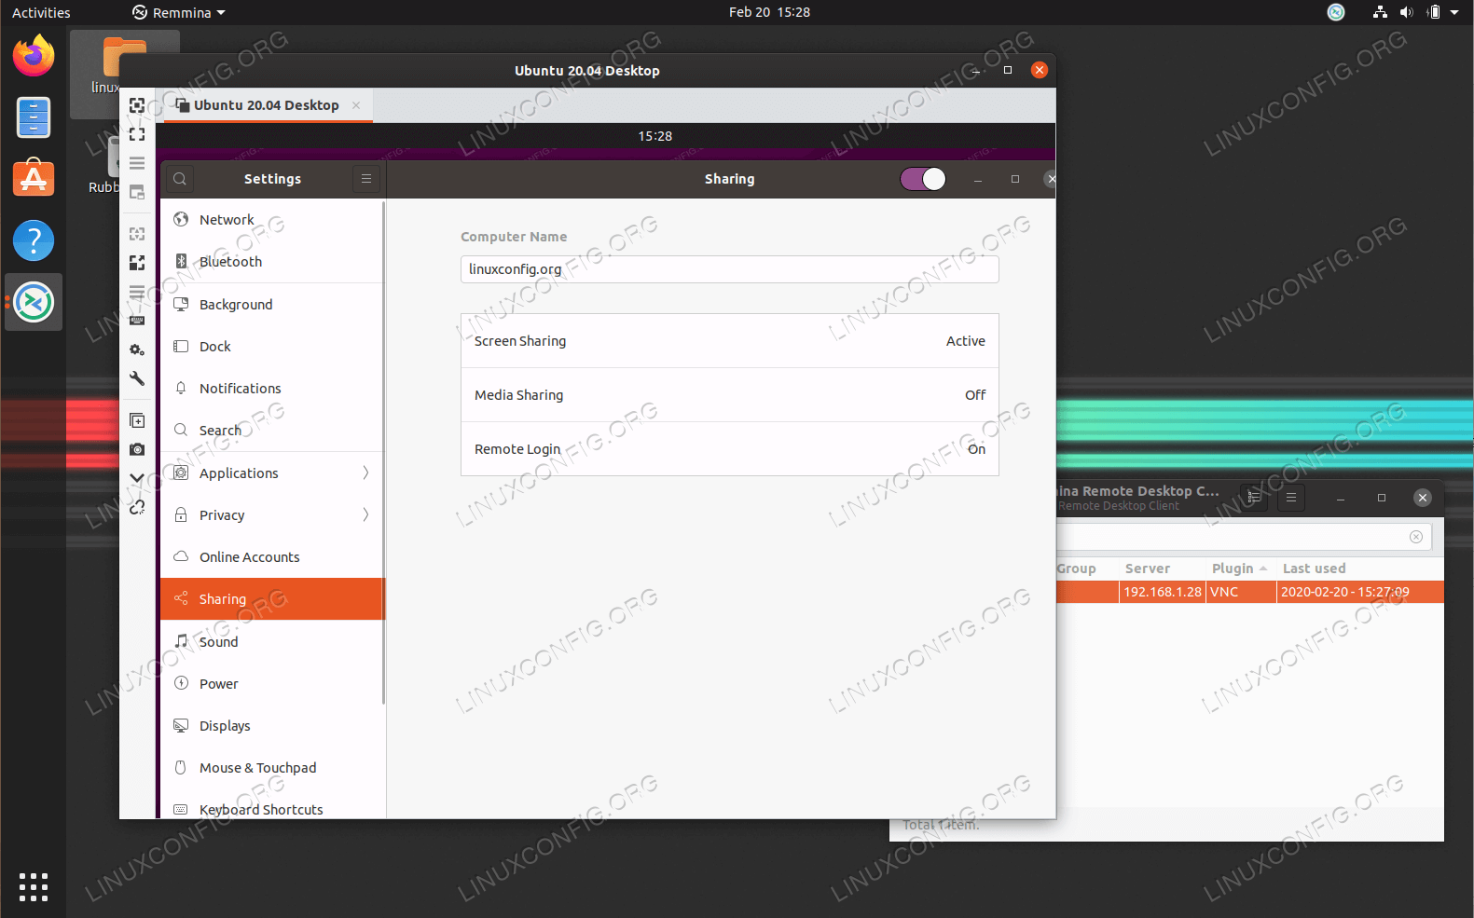Click the Computer Name input field

pyautogui.click(x=730, y=269)
